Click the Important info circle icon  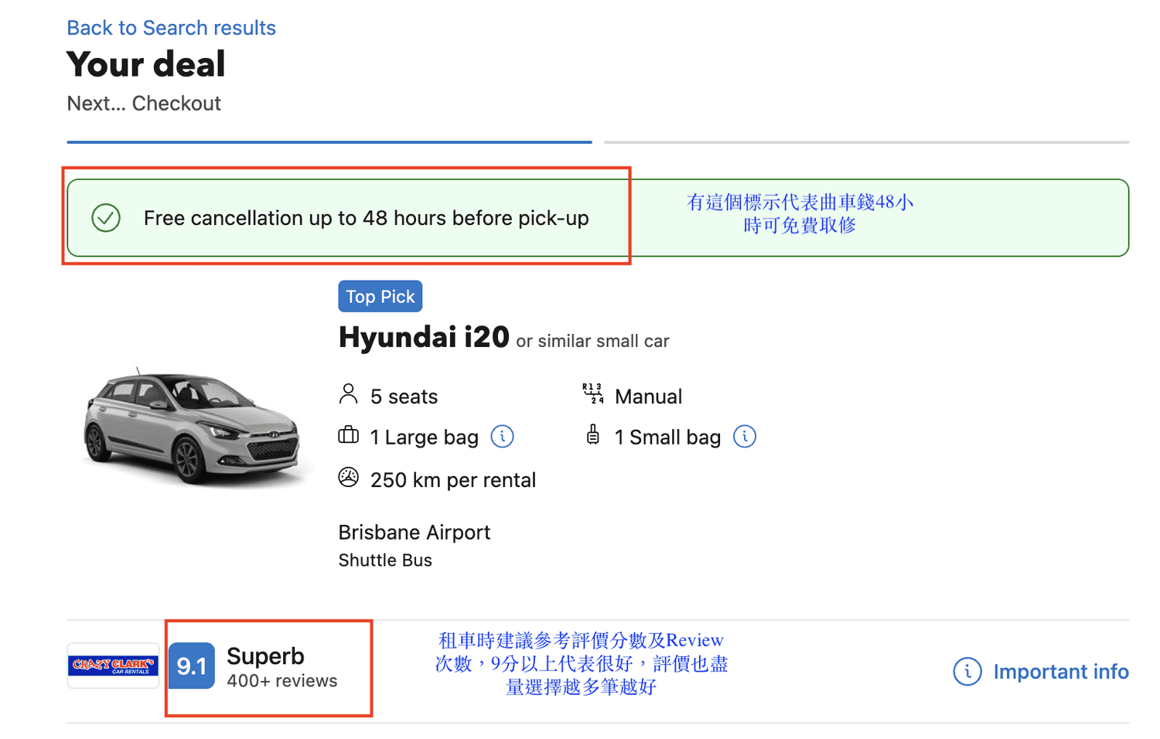pyautogui.click(x=967, y=672)
